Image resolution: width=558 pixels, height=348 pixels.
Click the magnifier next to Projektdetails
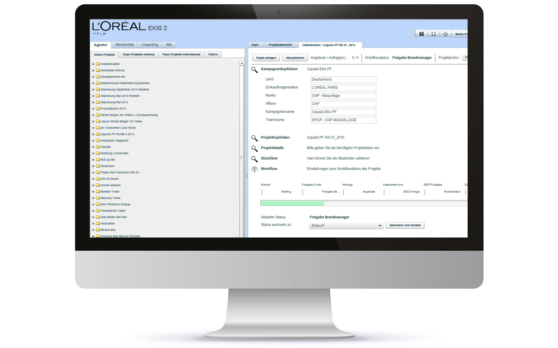254,148
